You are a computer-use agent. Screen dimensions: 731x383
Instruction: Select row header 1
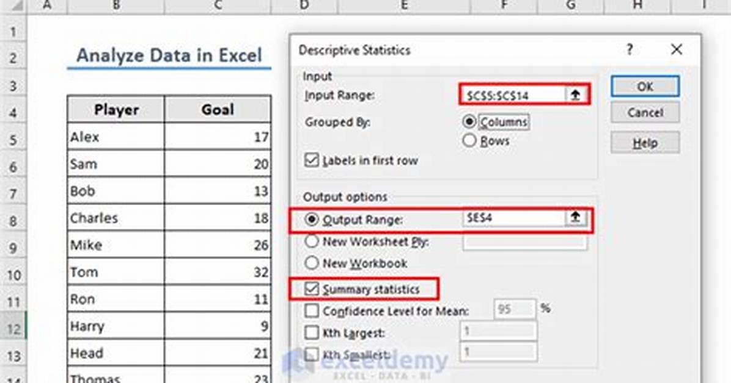13,31
